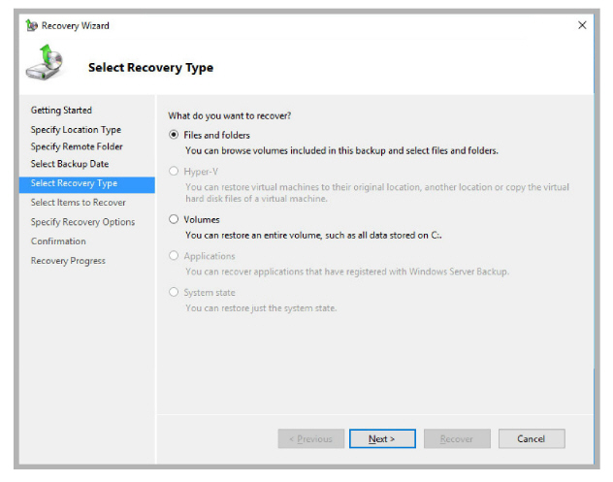Click Select Backup Date in the sidebar

pos(70,165)
